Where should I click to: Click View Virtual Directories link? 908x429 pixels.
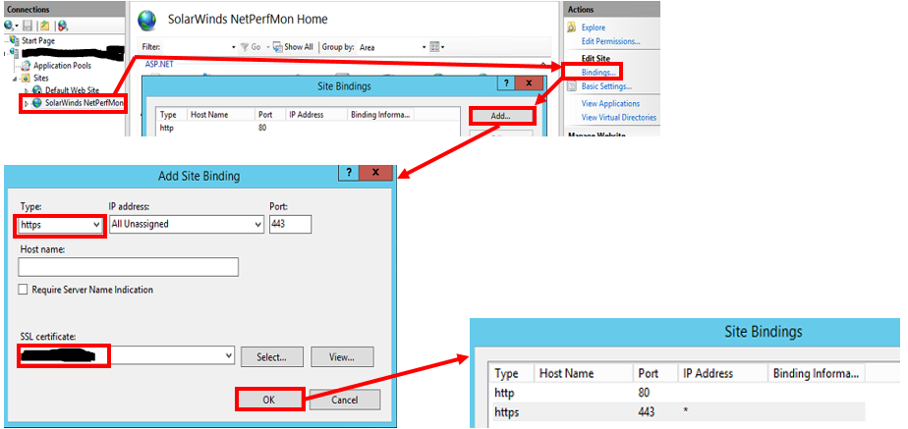(618, 118)
